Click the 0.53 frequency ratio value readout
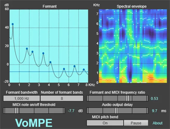170x129 pixels. (x=154, y=98)
